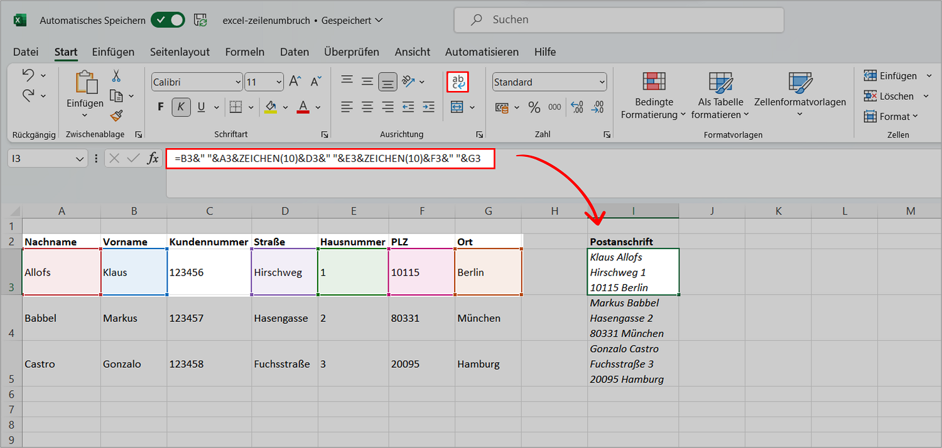Click the Excel app icon in title bar
The height and width of the screenshot is (448, 942).
pyautogui.click(x=20, y=20)
